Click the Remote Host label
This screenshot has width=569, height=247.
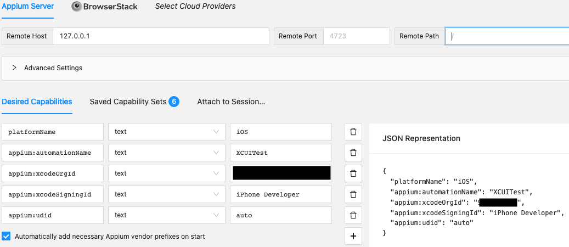click(27, 36)
